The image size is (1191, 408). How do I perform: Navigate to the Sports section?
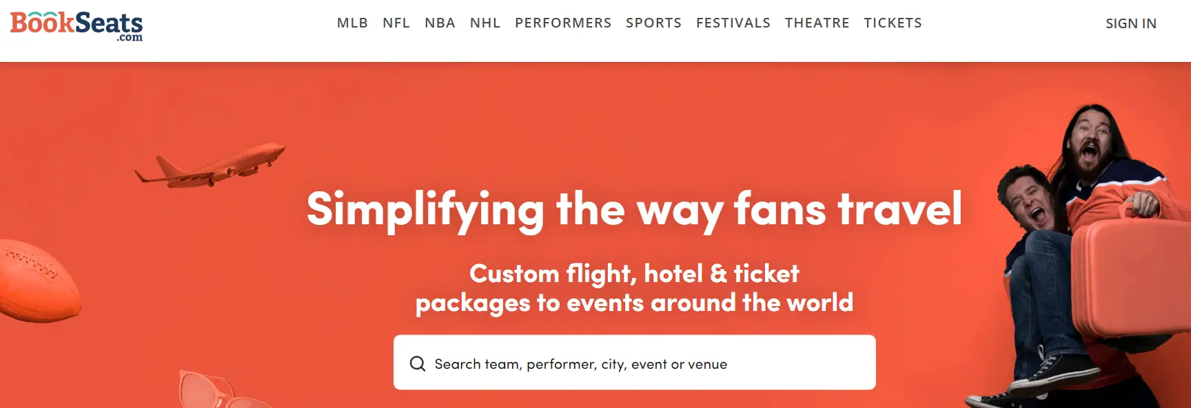[653, 23]
